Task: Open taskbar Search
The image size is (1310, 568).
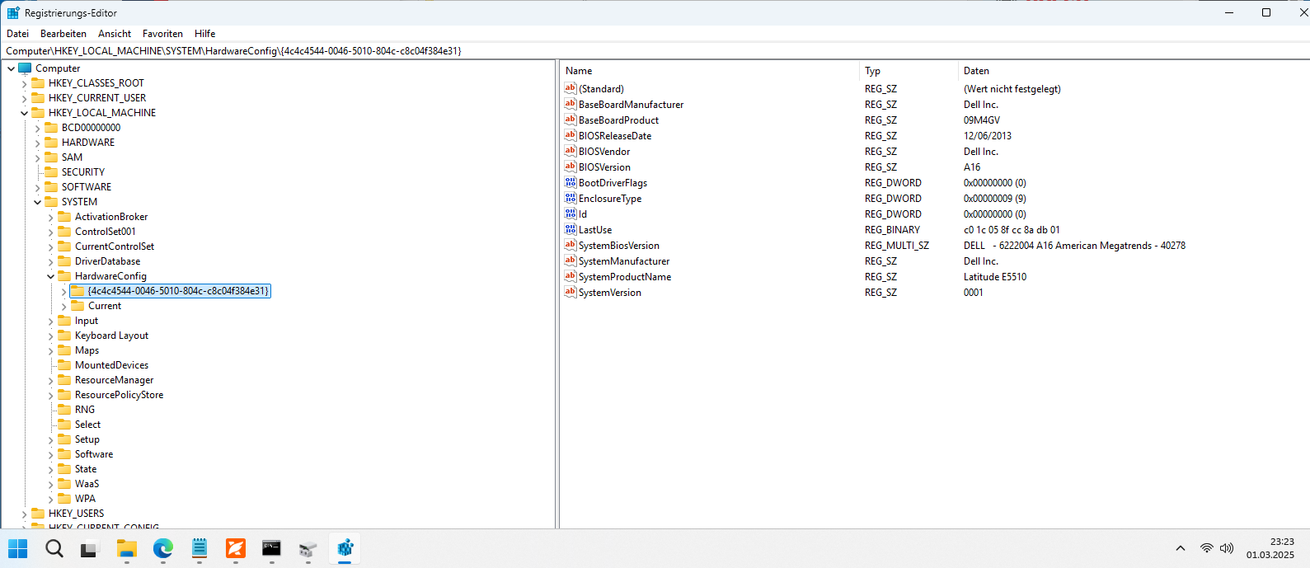Action: pyautogui.click(x=54, y=548)
